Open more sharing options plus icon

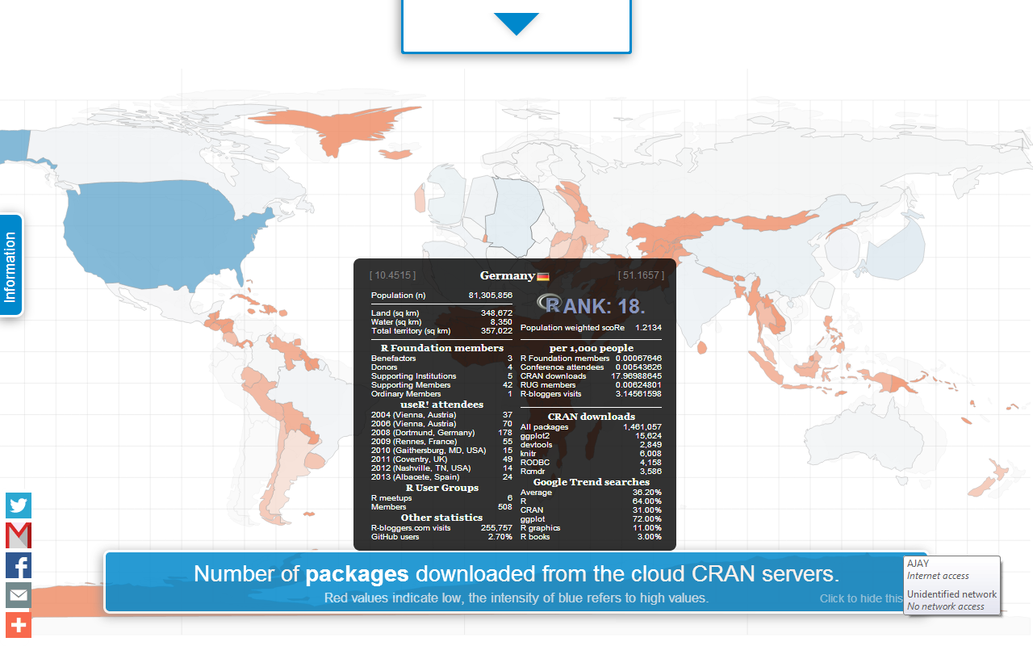tap(19, 625)
